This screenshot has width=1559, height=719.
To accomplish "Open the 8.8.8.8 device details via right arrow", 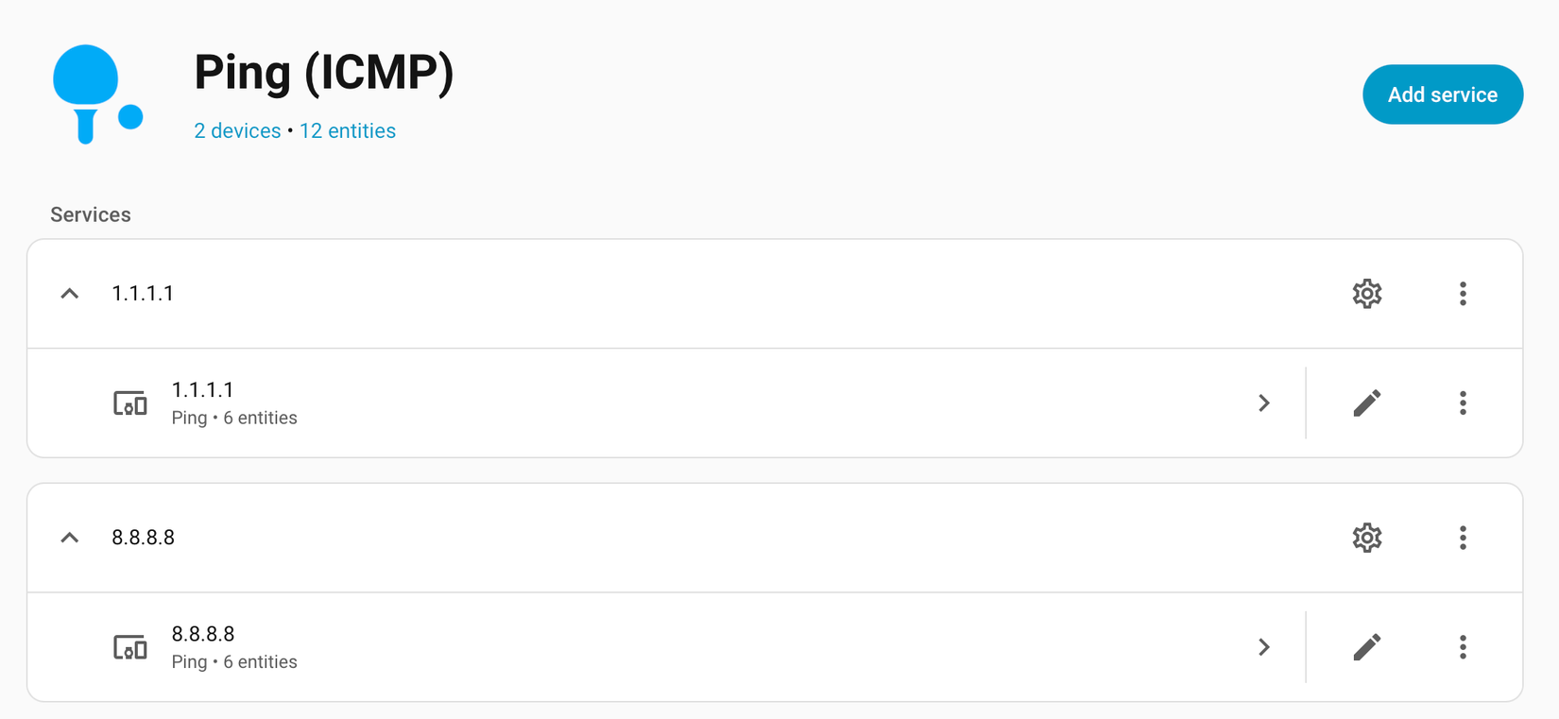I will (1264, 647).
